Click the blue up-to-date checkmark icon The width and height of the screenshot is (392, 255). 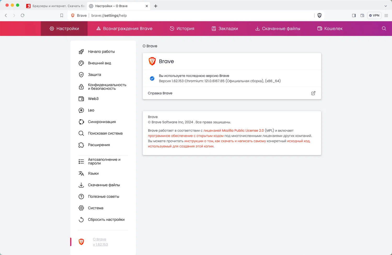[x=152, y=78]
